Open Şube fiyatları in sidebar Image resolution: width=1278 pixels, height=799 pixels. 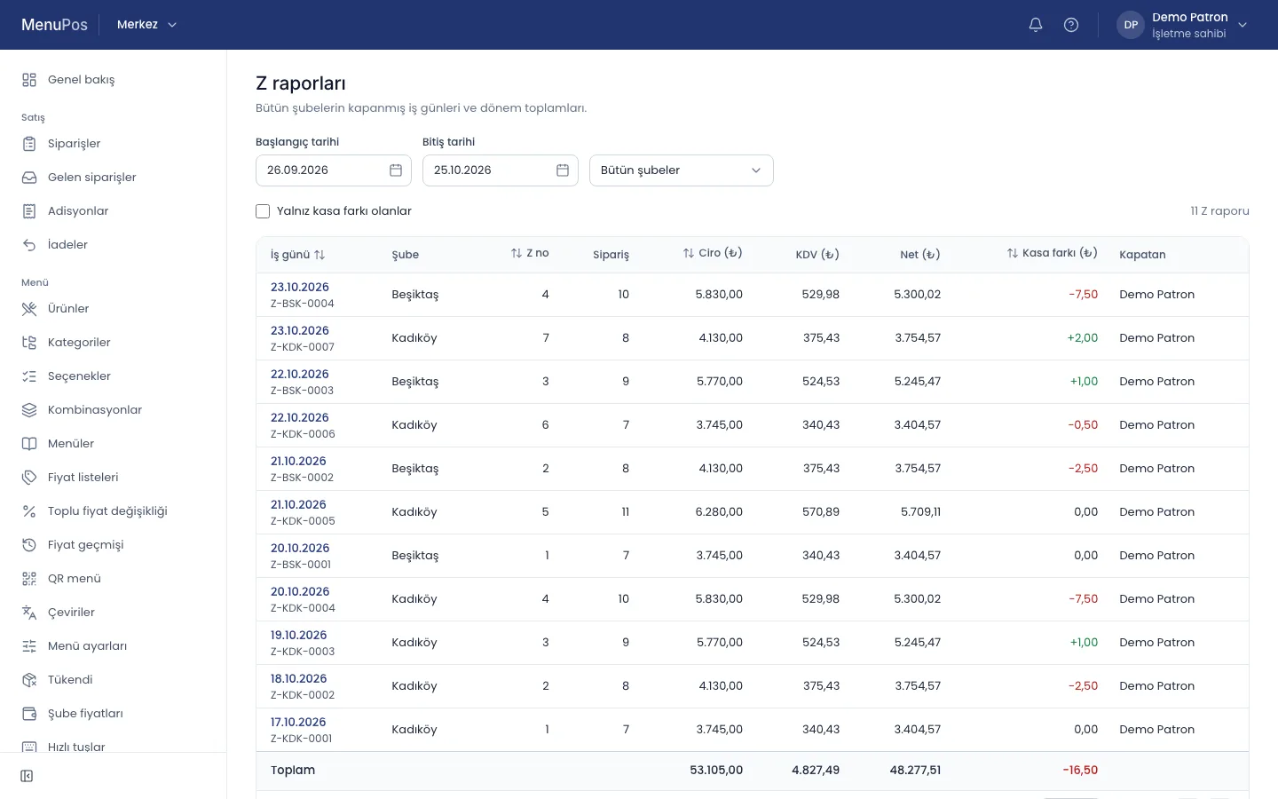pos(114,714)
